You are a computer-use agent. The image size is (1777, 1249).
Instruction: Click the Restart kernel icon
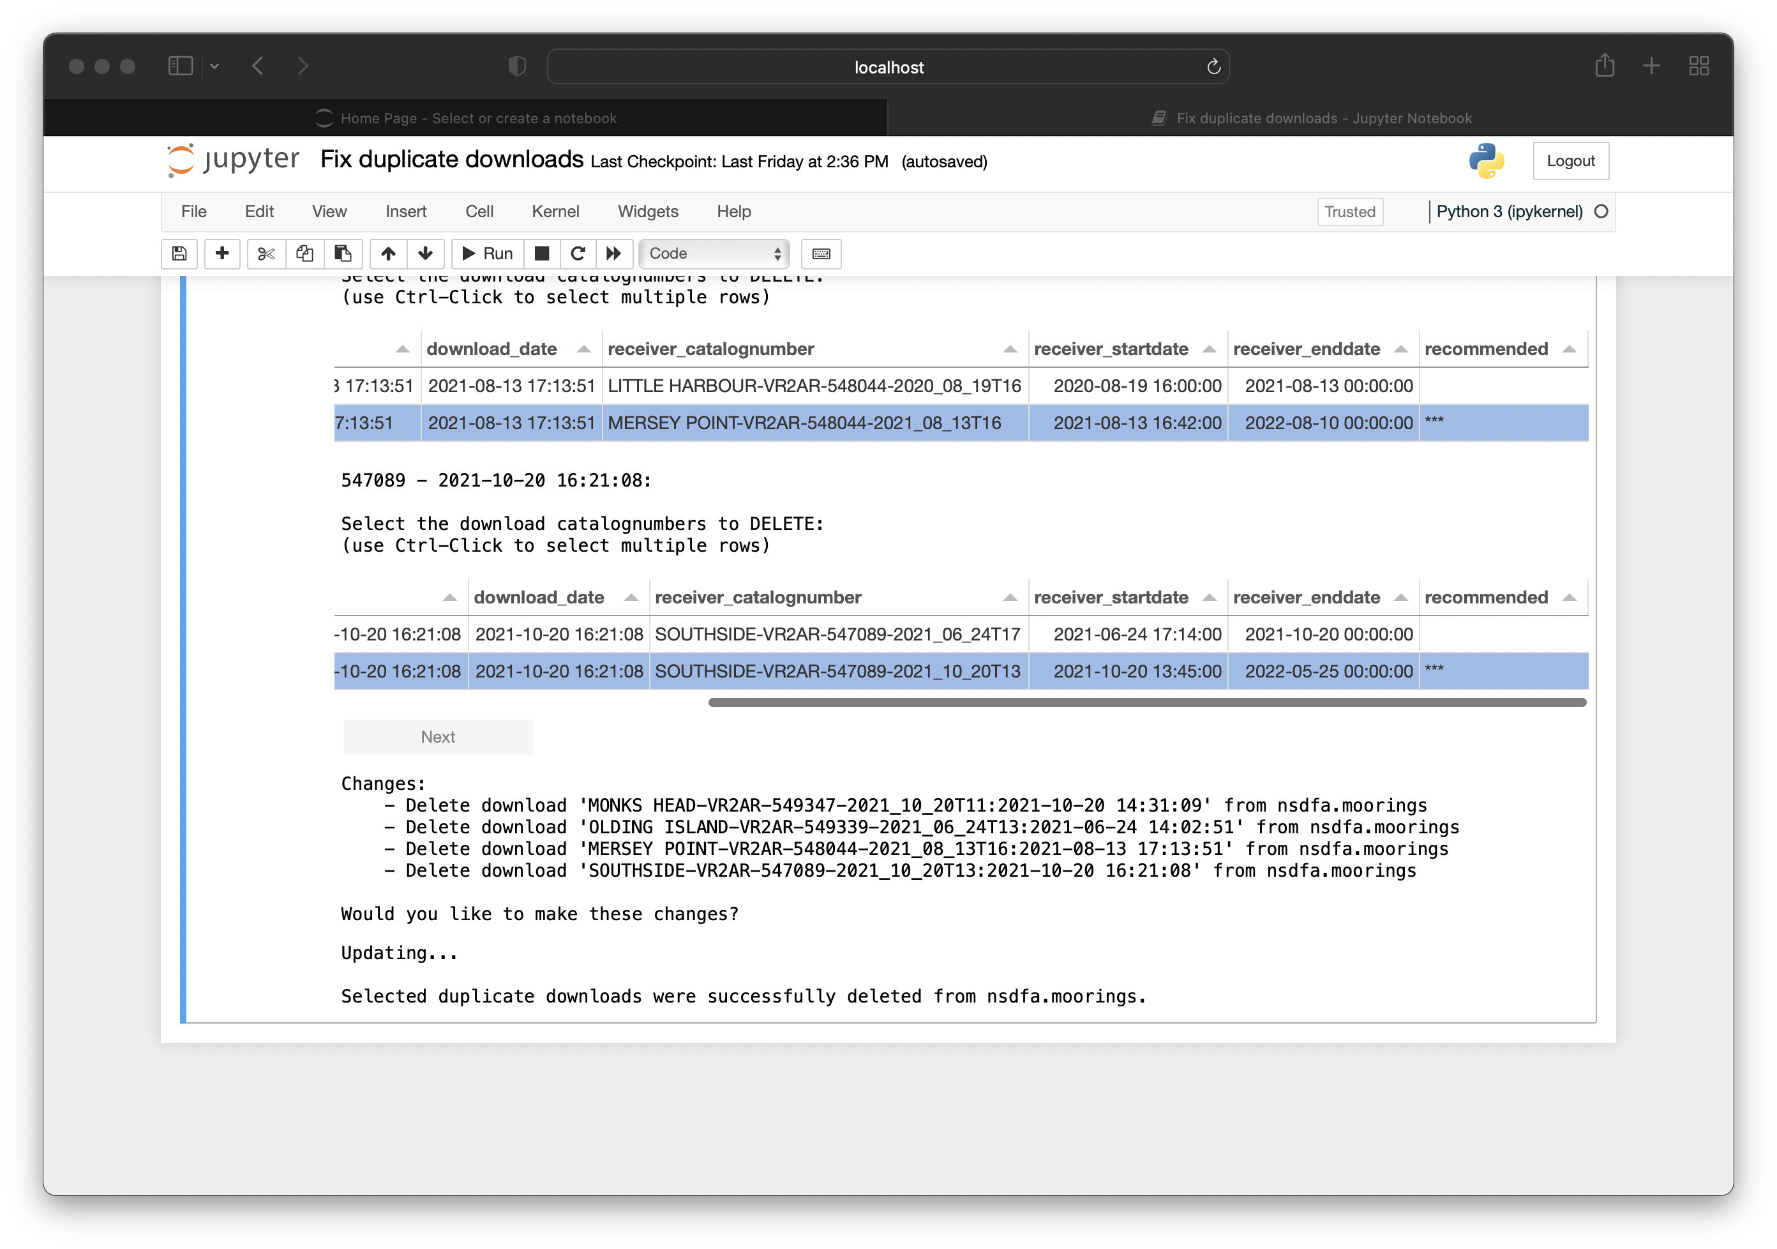(x=577, y=253)
